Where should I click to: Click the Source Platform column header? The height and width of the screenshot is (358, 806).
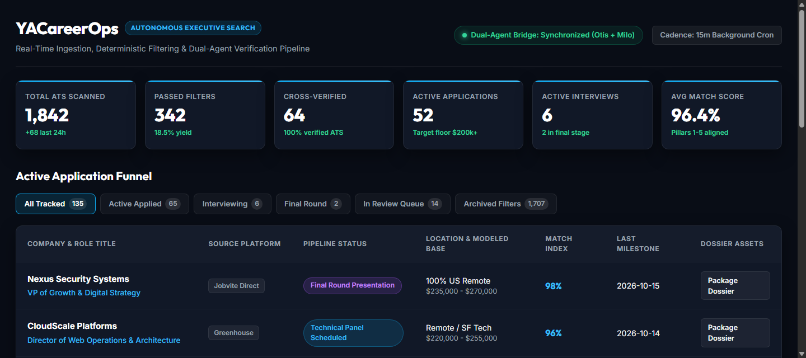pos(245,244)
